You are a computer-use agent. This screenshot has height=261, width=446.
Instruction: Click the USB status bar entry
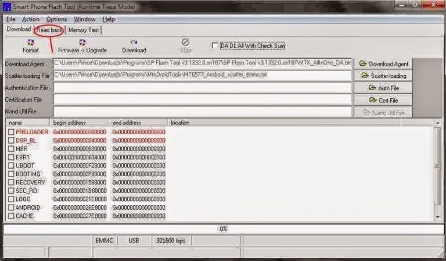[x=134, y=241]
